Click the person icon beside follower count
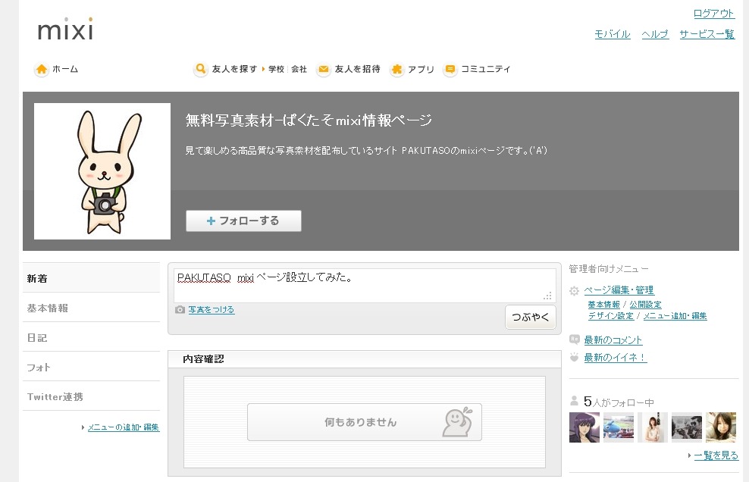 [574, 401]
